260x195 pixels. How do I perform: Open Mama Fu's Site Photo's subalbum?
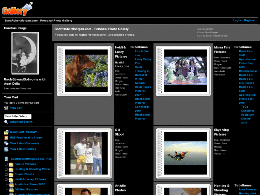click(246, 81)
